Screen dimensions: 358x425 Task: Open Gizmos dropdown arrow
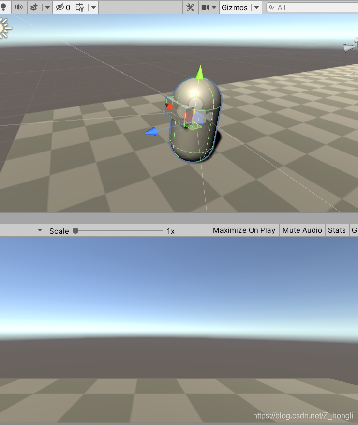point(256,7)
